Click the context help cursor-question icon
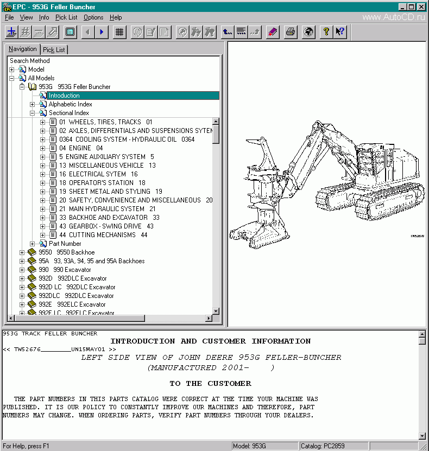 click(x=340, y=32)
